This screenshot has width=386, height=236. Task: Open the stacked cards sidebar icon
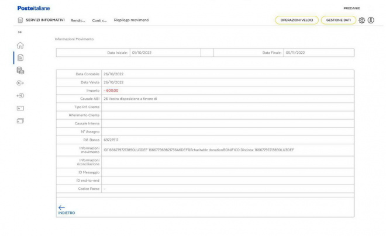[20, 121]
